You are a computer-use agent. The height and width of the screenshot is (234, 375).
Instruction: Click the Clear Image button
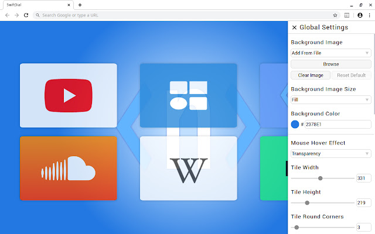coord(311,75)
